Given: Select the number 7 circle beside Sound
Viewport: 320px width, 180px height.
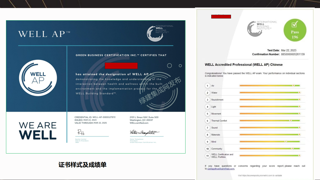Looking at the screenshot, I should click(x=207, y=128).
